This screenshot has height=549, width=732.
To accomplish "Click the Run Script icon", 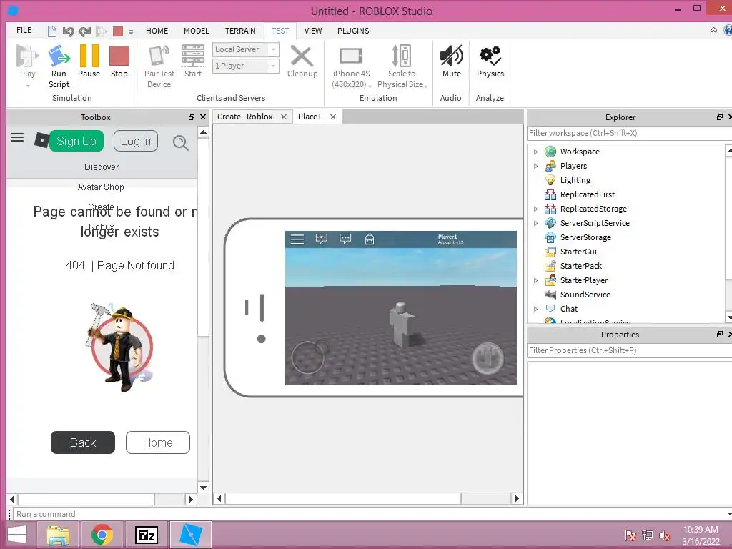I will [x=59, y=56].
